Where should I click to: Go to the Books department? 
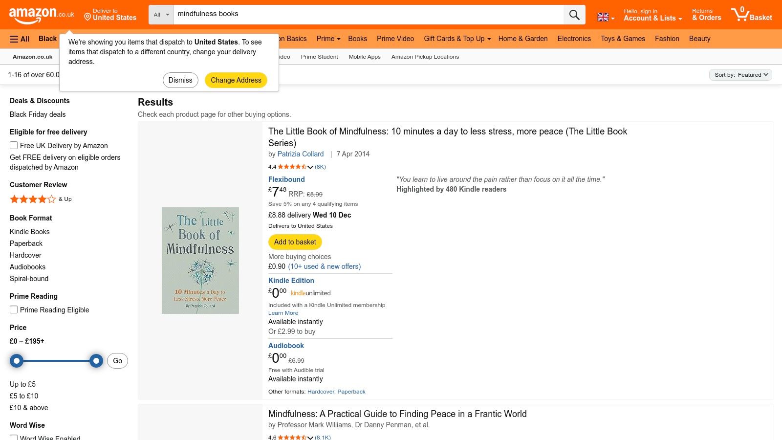357,39
